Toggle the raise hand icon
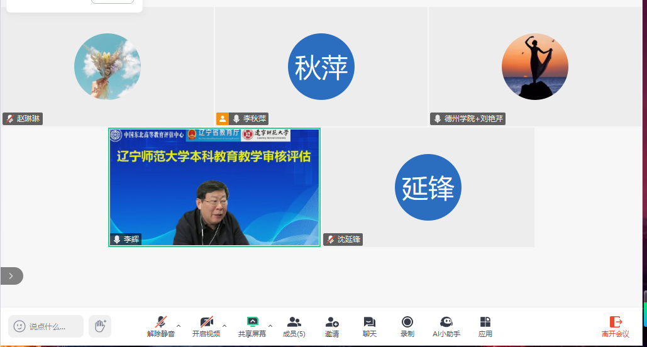This screenshot has width=647, height=347. click(99, 326)
